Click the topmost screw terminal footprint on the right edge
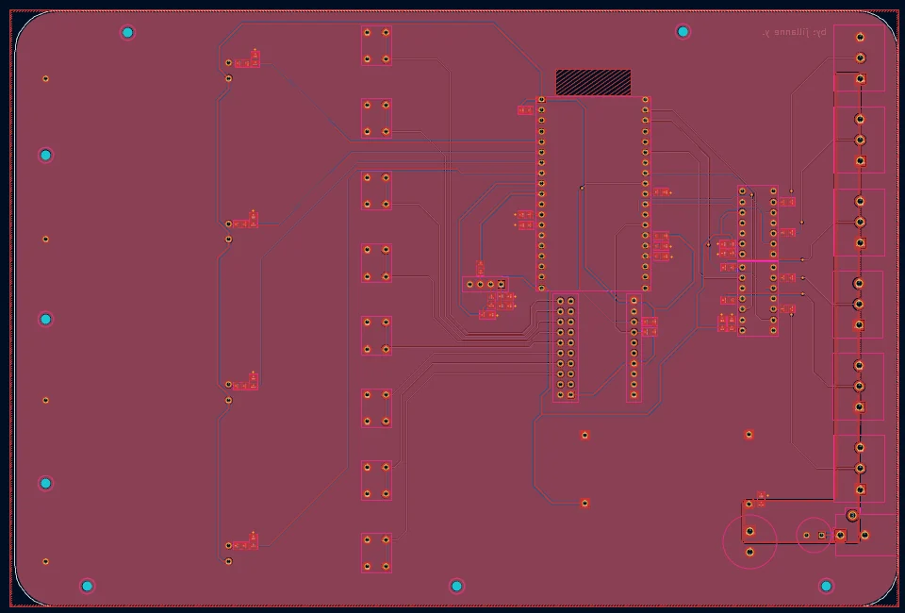This screenshot has height=613, width=905. [x=860, y=58]
